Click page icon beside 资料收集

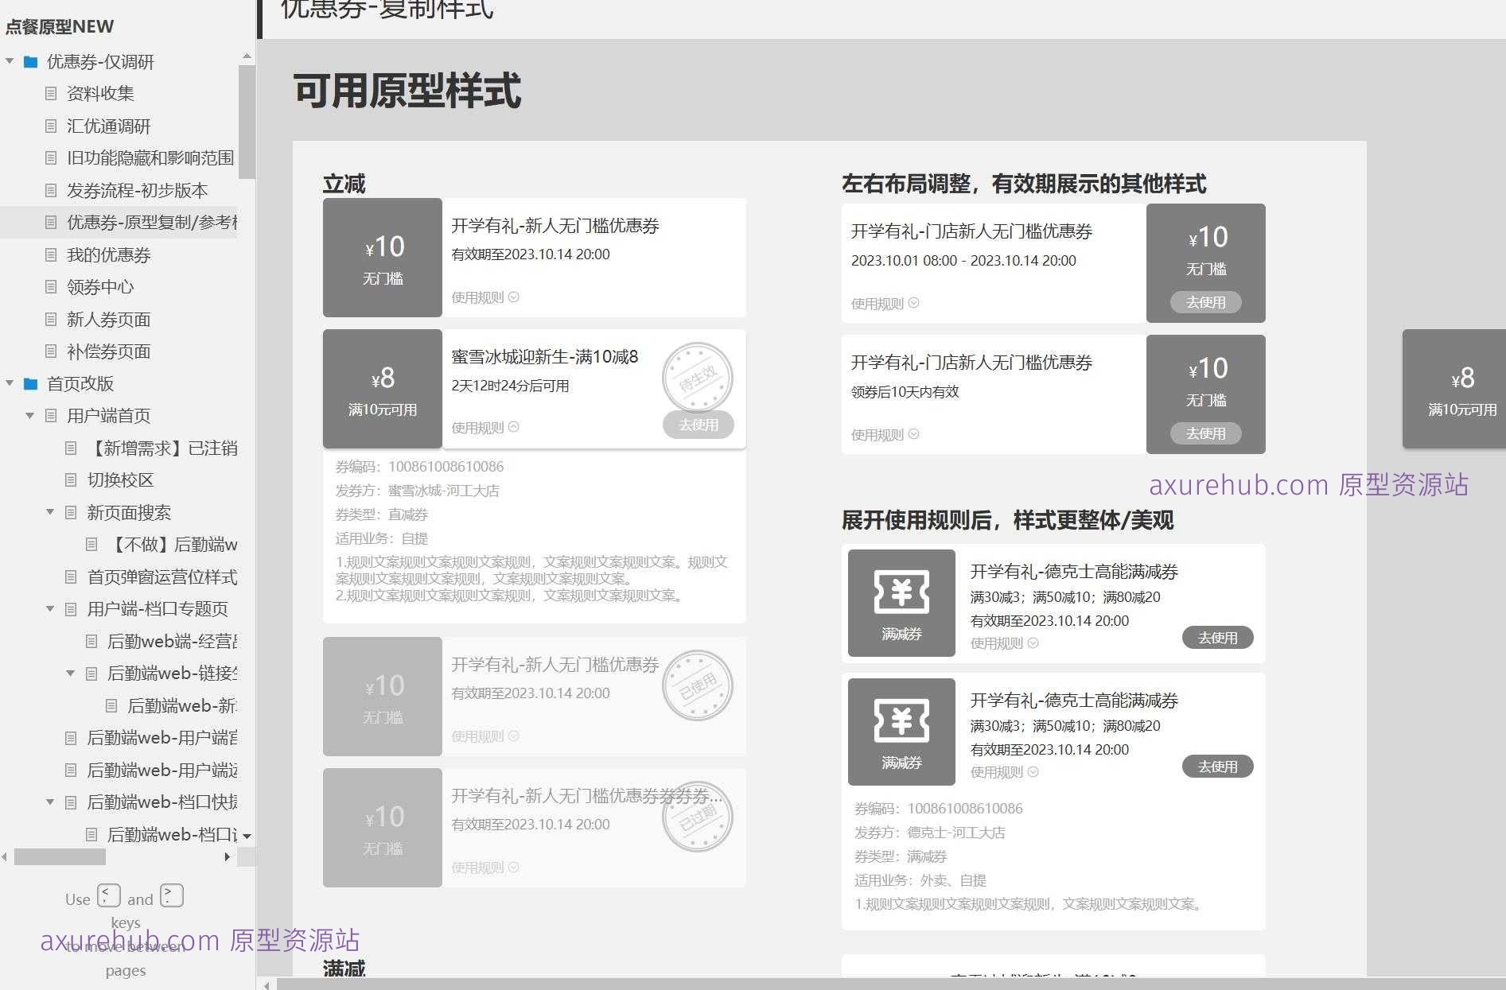(x=51, y=93)
